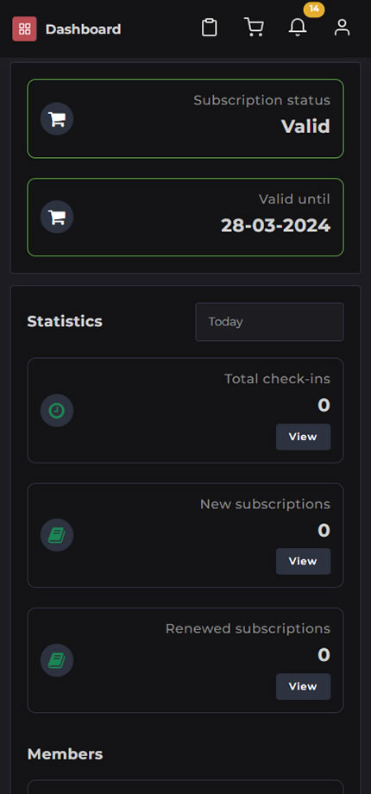Screen dimensions: 371x794
Task: Click the Dashboard title text
Action: coord(83,29)
